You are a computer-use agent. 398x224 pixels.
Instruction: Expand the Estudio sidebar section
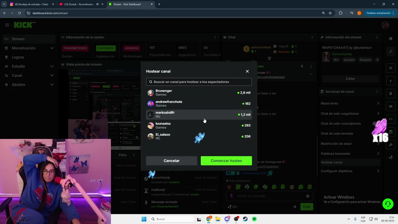[30, 66]
